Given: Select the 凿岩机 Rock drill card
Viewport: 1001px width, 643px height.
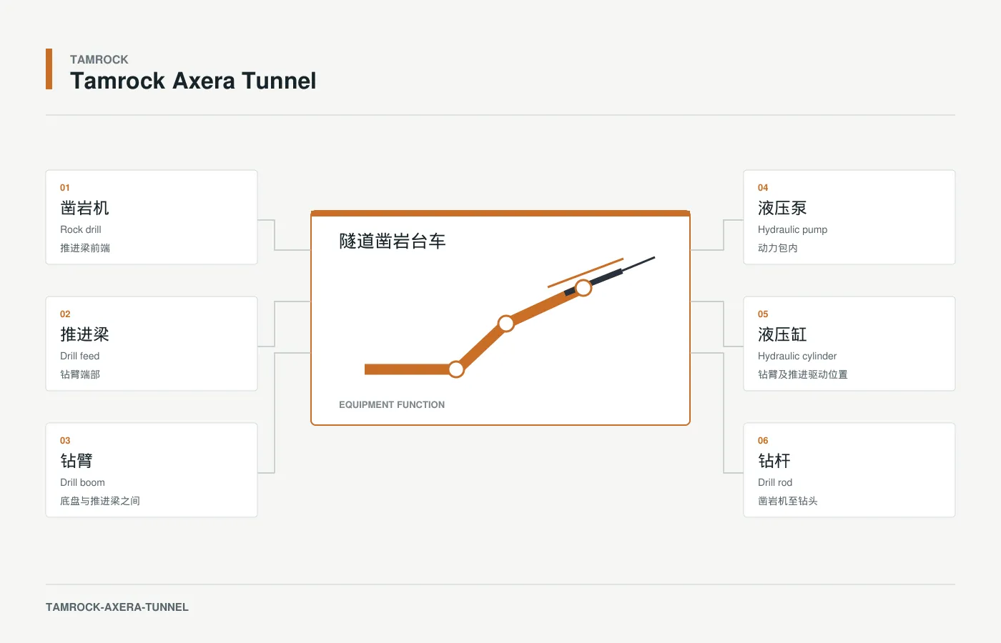Looking at the screenshot, I should (x=152, y=217).
